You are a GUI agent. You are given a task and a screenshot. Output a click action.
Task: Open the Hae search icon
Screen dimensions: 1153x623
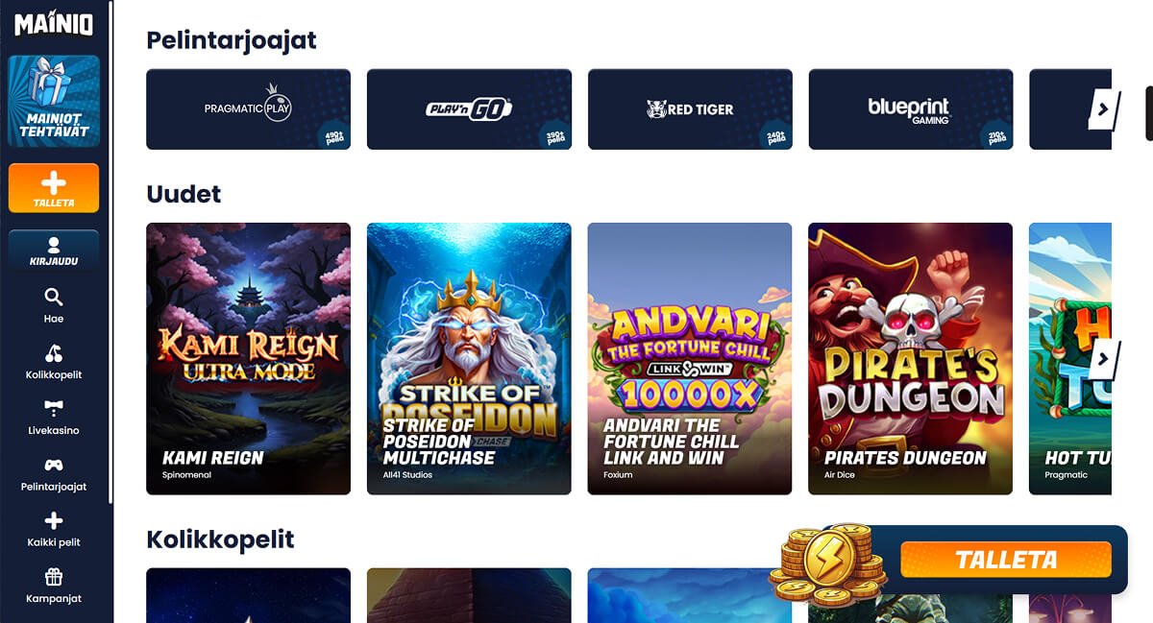click(x=54, y=297)
